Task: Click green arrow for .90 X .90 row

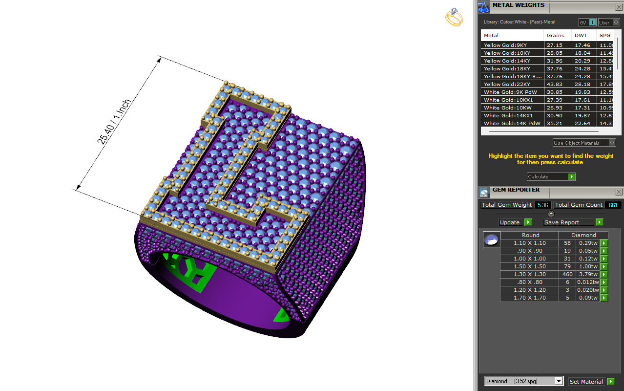Action: [x=603, y=251]
